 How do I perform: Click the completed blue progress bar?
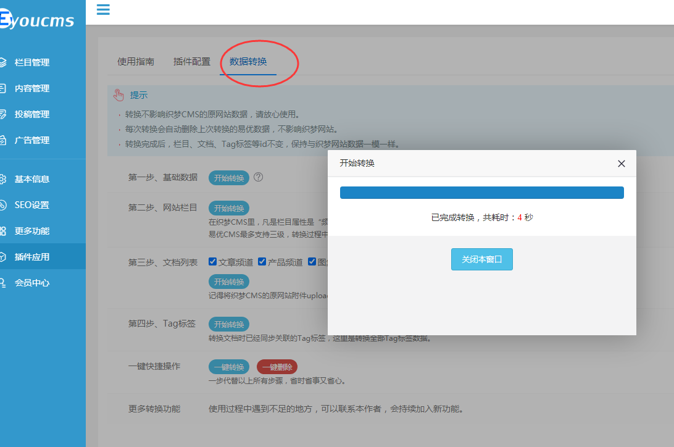481,193
